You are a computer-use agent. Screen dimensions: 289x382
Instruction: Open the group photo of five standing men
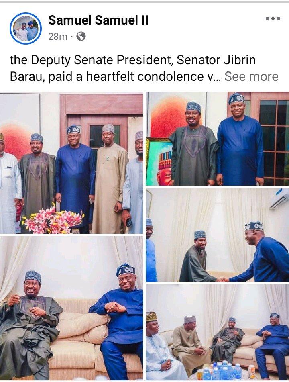(x=71, y=163)
